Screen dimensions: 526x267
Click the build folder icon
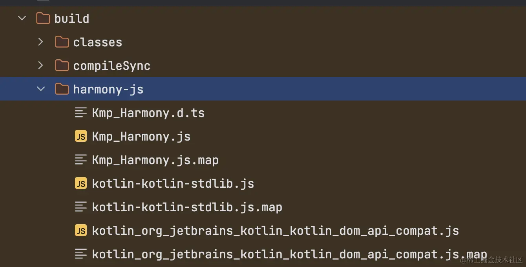pos(43,18)
